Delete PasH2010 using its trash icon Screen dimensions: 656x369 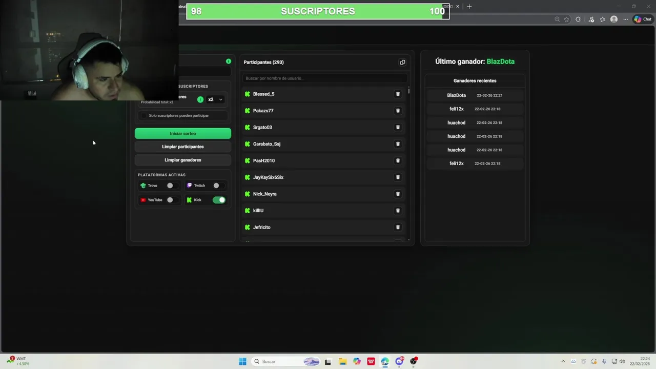tap(398, 161)
